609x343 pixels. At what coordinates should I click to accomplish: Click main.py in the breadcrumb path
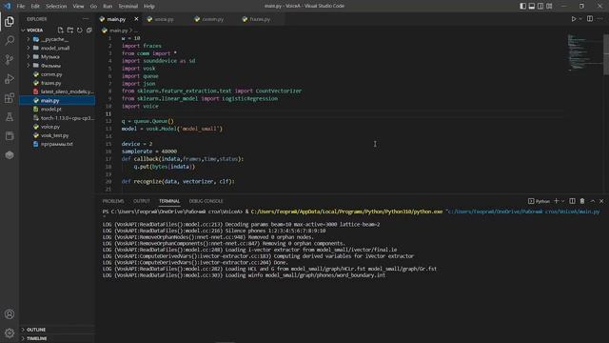pyautogui.click(x=118, y=30)
